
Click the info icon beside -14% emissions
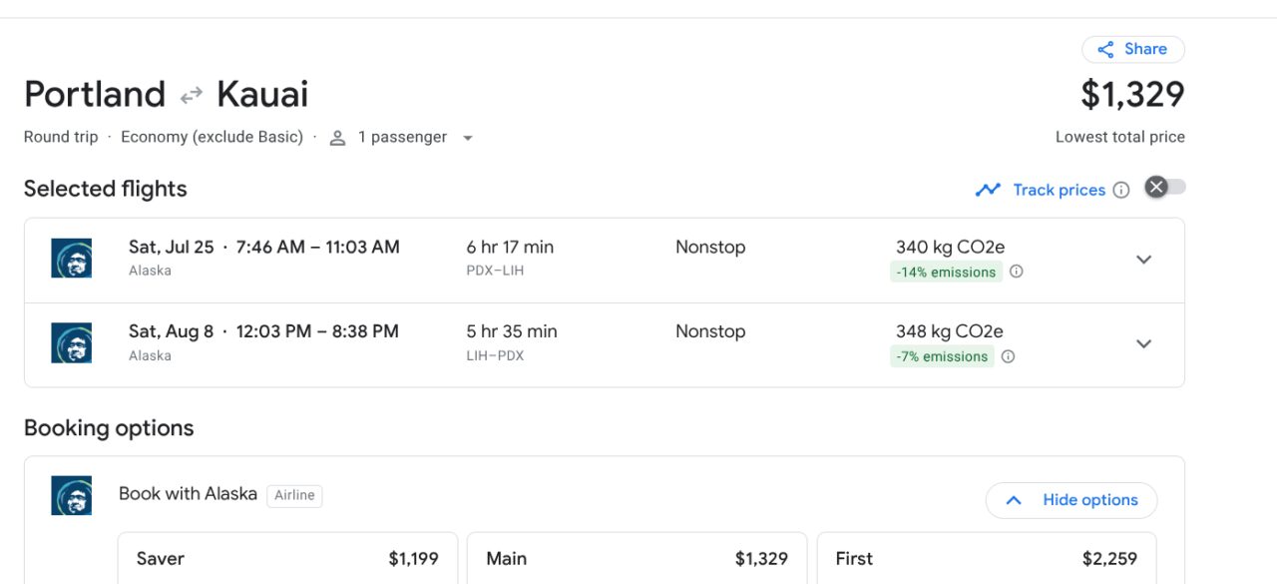(1017, 272)
